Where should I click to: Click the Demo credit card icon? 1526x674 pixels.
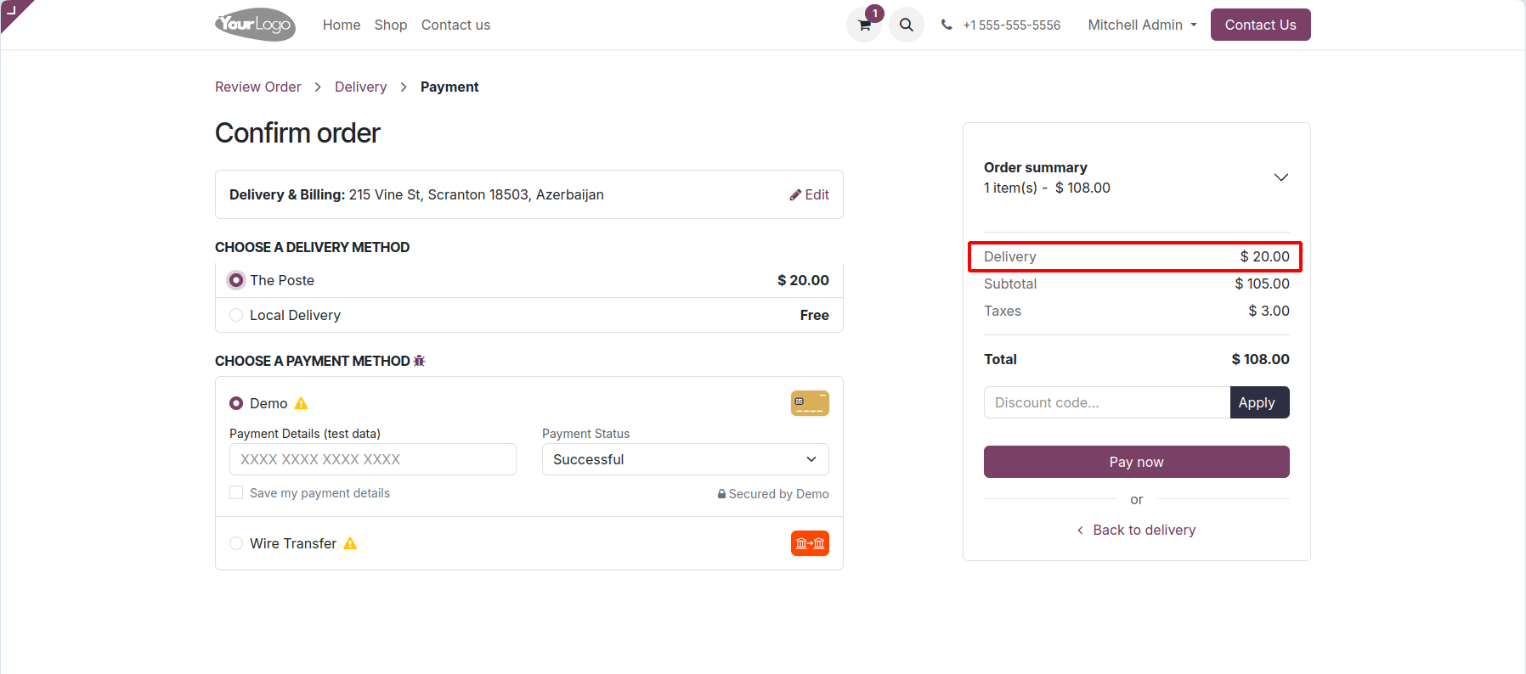coord(809,403)
